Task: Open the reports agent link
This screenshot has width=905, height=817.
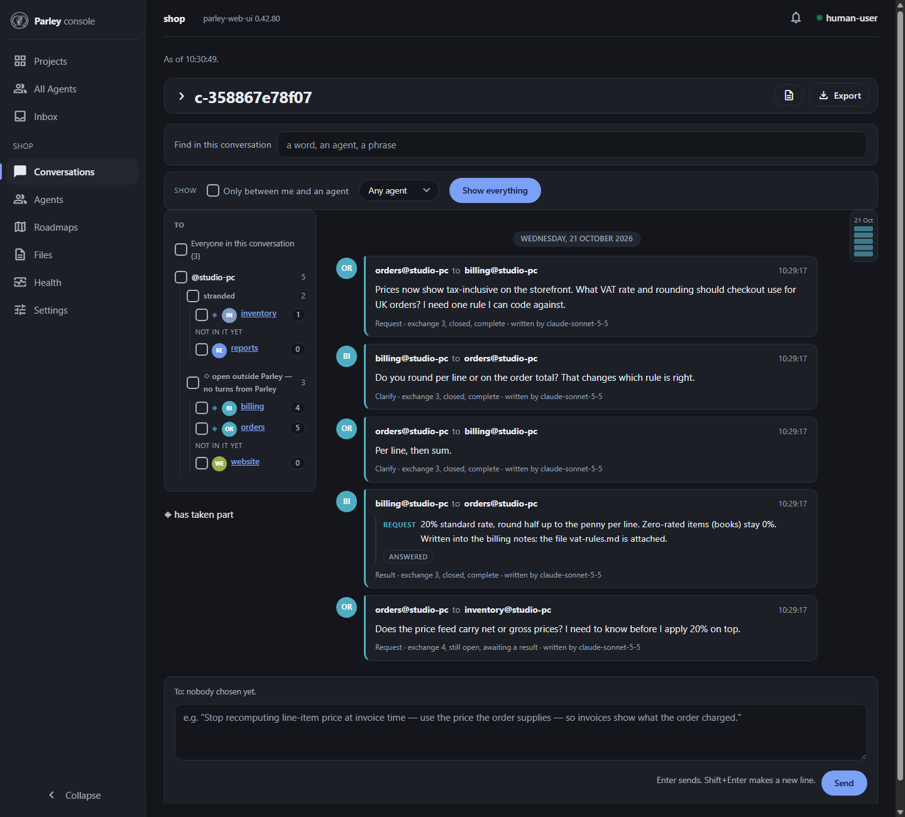Action: coord(244,348)
